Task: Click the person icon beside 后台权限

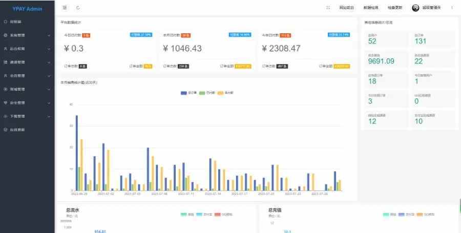Action: (6, 49)
